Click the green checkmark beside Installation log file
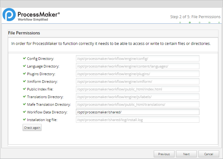Image resolution: width=223 pixels, height=159 pixels. click(24, 119)
